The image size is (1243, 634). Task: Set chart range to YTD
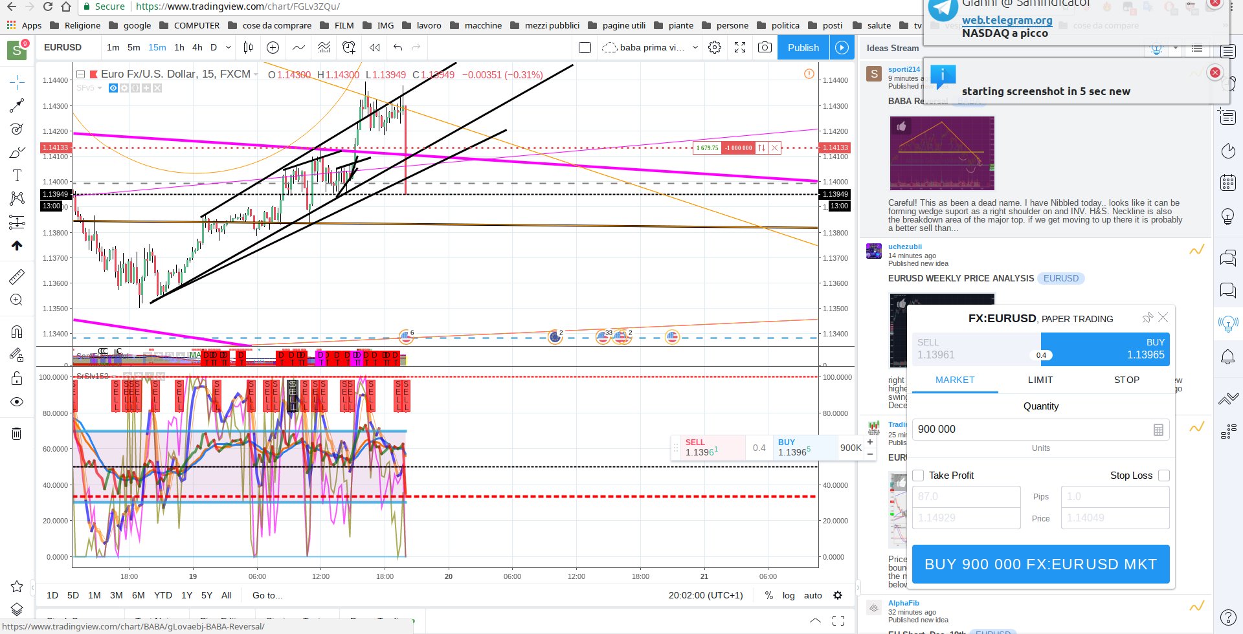[163, 595]
